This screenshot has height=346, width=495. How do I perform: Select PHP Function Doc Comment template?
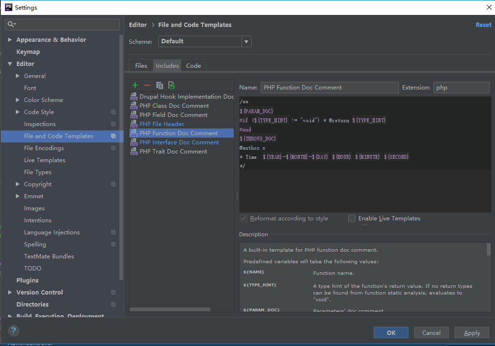point(182,133)
